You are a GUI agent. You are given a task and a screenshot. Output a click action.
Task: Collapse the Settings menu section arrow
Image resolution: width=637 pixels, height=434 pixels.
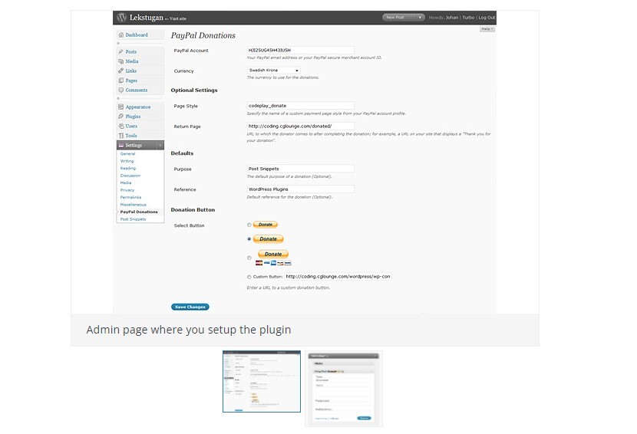[160, 145]
